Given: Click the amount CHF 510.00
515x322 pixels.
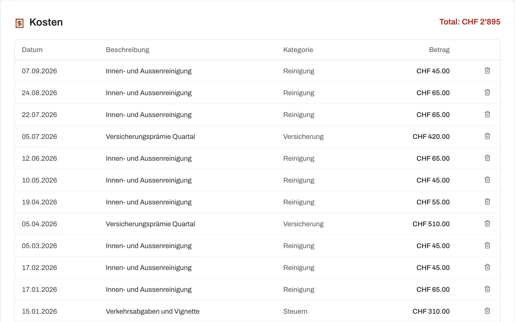Looking at the screenshot, I should [x=431, y=224].
